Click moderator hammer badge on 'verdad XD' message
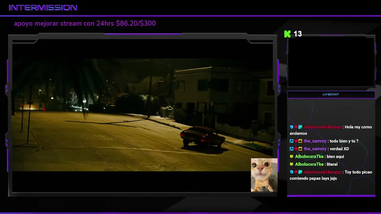This screenshot has height=214, width=381. [x=291, y=149]
